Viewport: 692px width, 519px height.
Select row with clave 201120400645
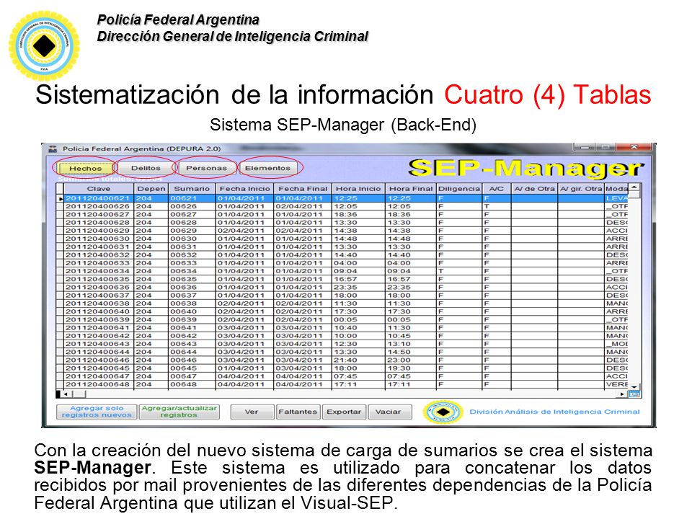coord(342,368)
